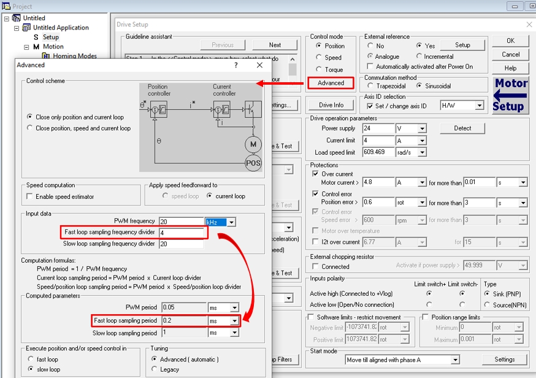
Task: Open Axis ID H/W dropdown
Action: [480, 106]
